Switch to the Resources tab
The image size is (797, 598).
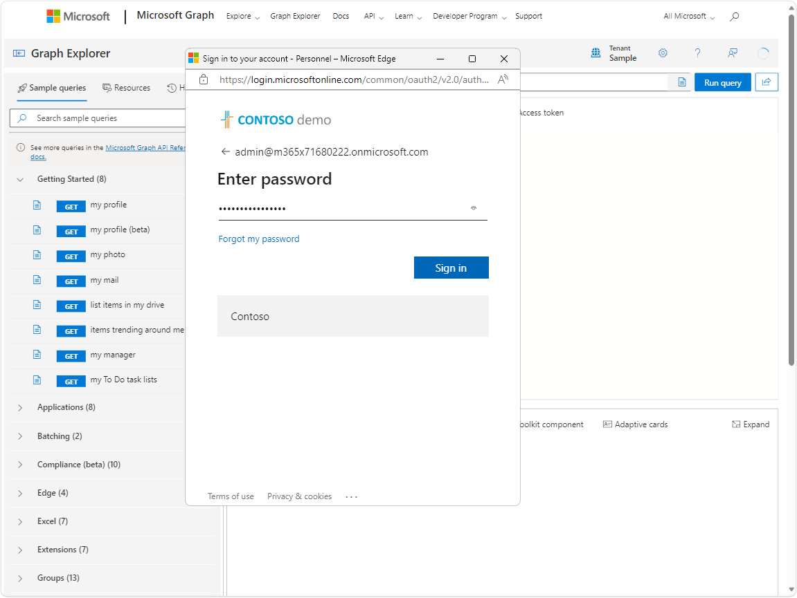click(126, 88)
